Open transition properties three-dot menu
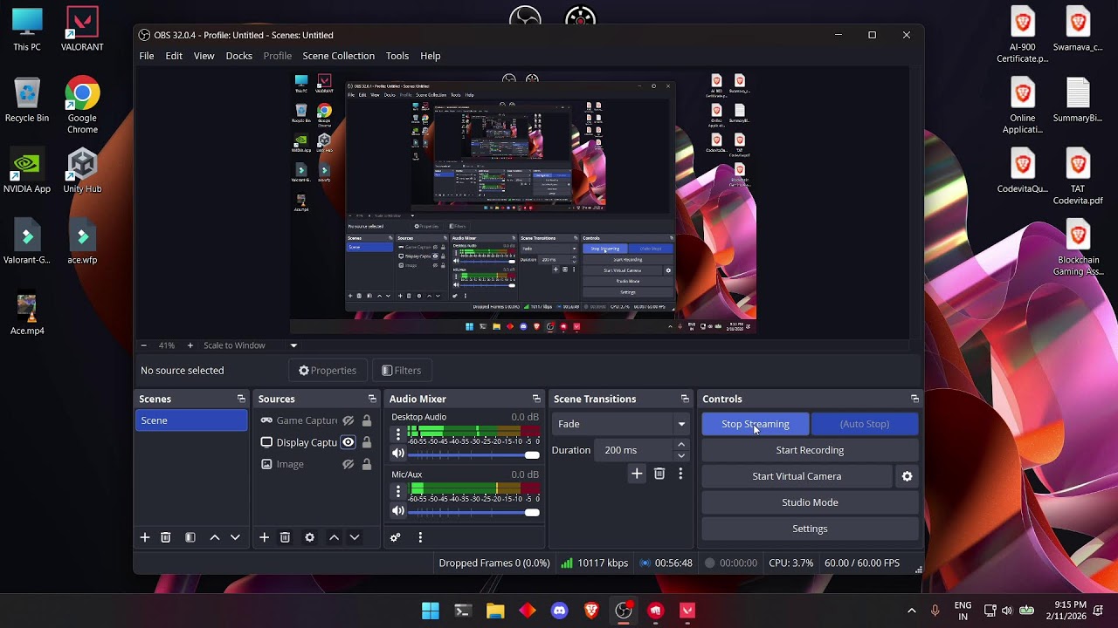1118x628 pixels. click(680, 474)
